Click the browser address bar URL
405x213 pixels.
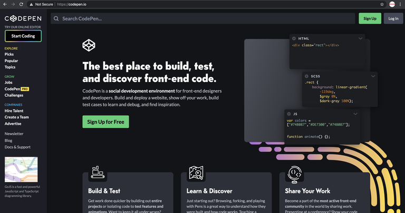pos(72,4)
